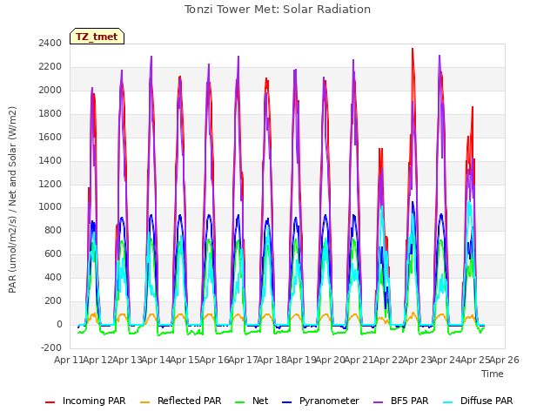Click the Apr 11 x-axis date label
The image size is (557, 418).
pos(69,361)
